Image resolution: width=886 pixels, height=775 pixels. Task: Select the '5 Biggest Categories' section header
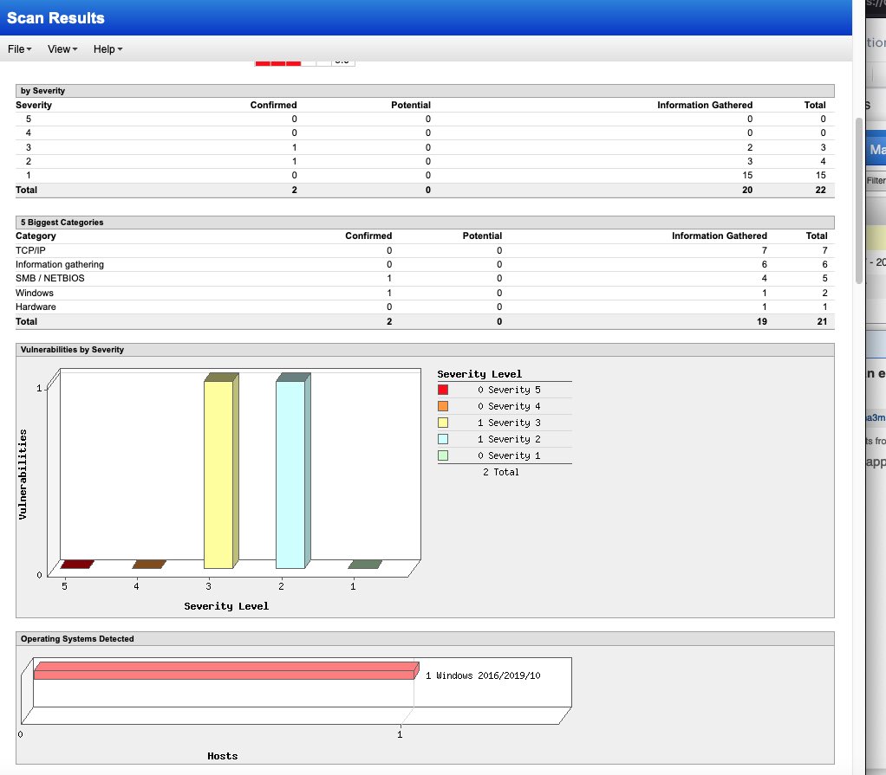pyautogui.click(x=425, y=223)
